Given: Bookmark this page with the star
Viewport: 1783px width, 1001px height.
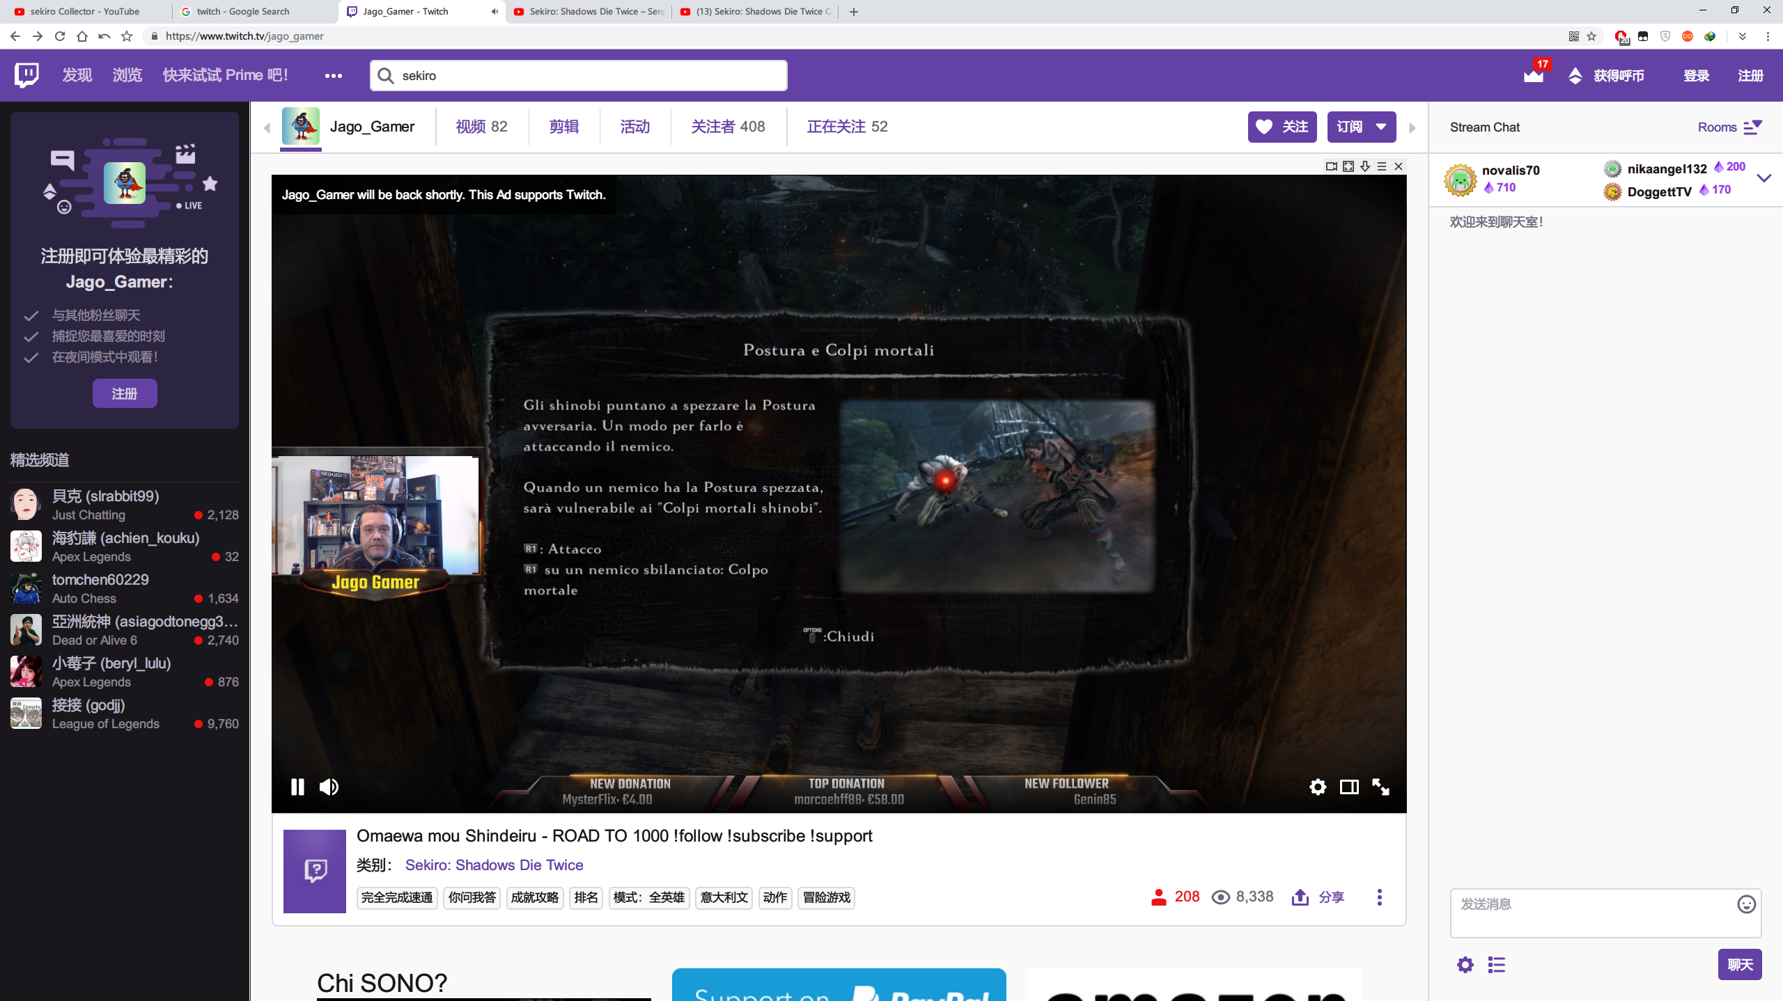Looking at the screenshot, I should (x=1591, y=36).
